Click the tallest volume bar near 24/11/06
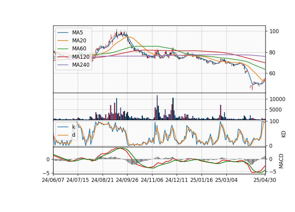Viewport: 295px width, 212px height. [157, 108]
